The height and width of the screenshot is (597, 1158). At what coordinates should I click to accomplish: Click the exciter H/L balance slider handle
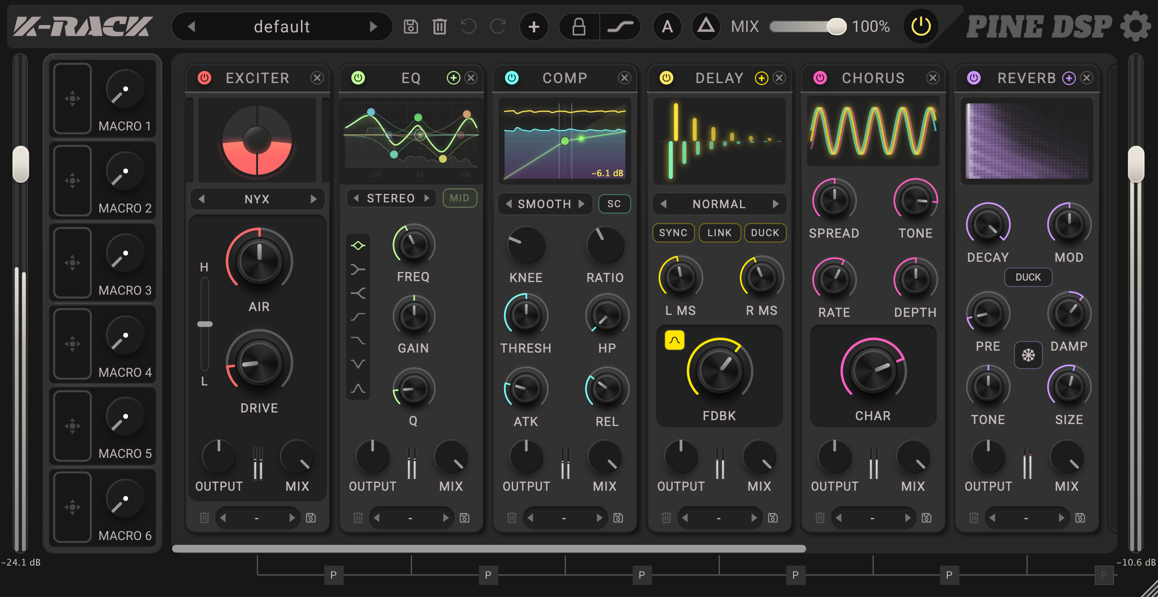[x=205, y=324]
